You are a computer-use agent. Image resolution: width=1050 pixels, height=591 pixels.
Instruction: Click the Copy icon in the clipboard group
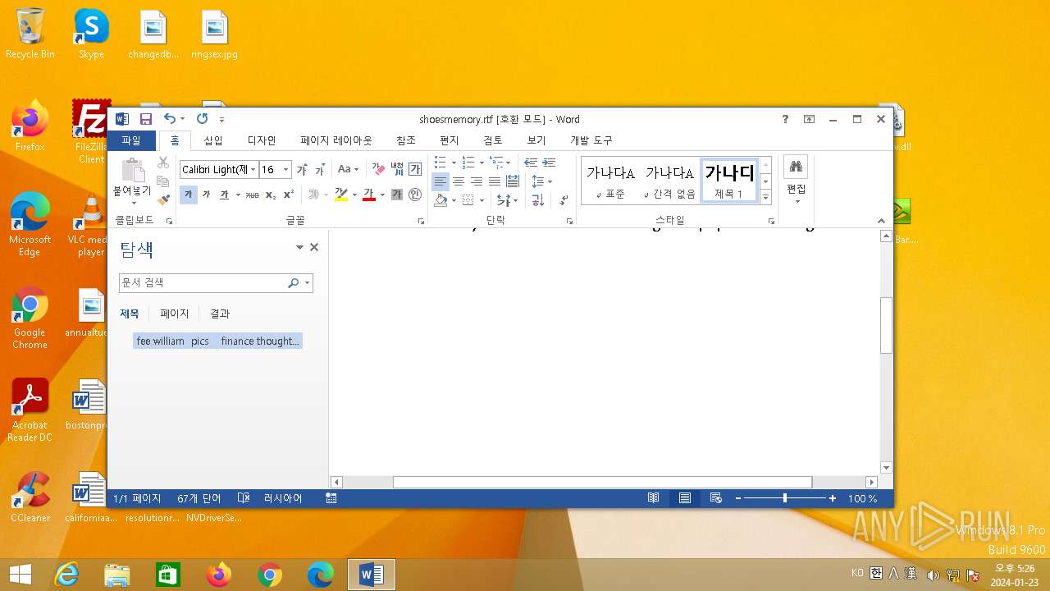[x=163, y=181]
